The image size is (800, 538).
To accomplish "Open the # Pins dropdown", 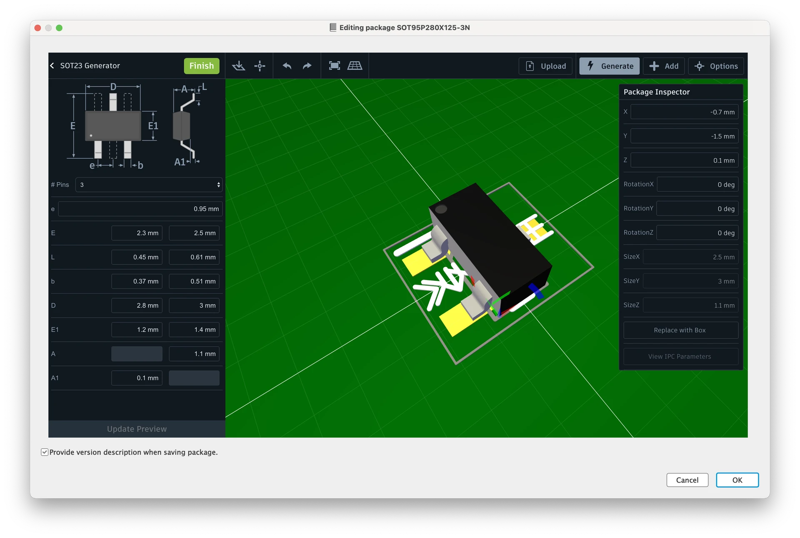I will [149, 185].
